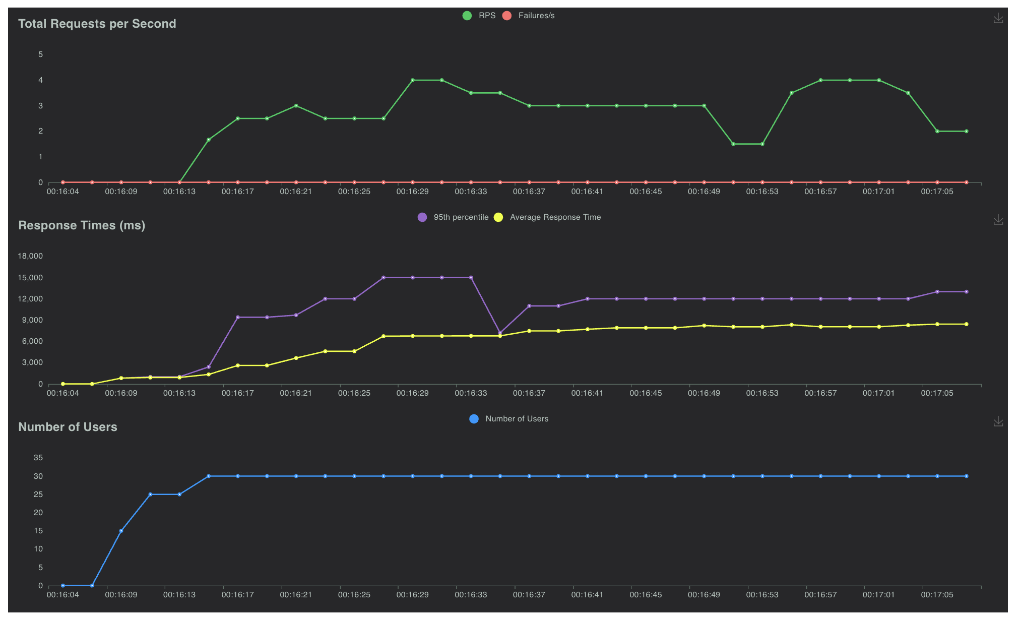Click the red Failures/s legend color dot
Viewport: 1020px width, 620px height.
(507, 16)
